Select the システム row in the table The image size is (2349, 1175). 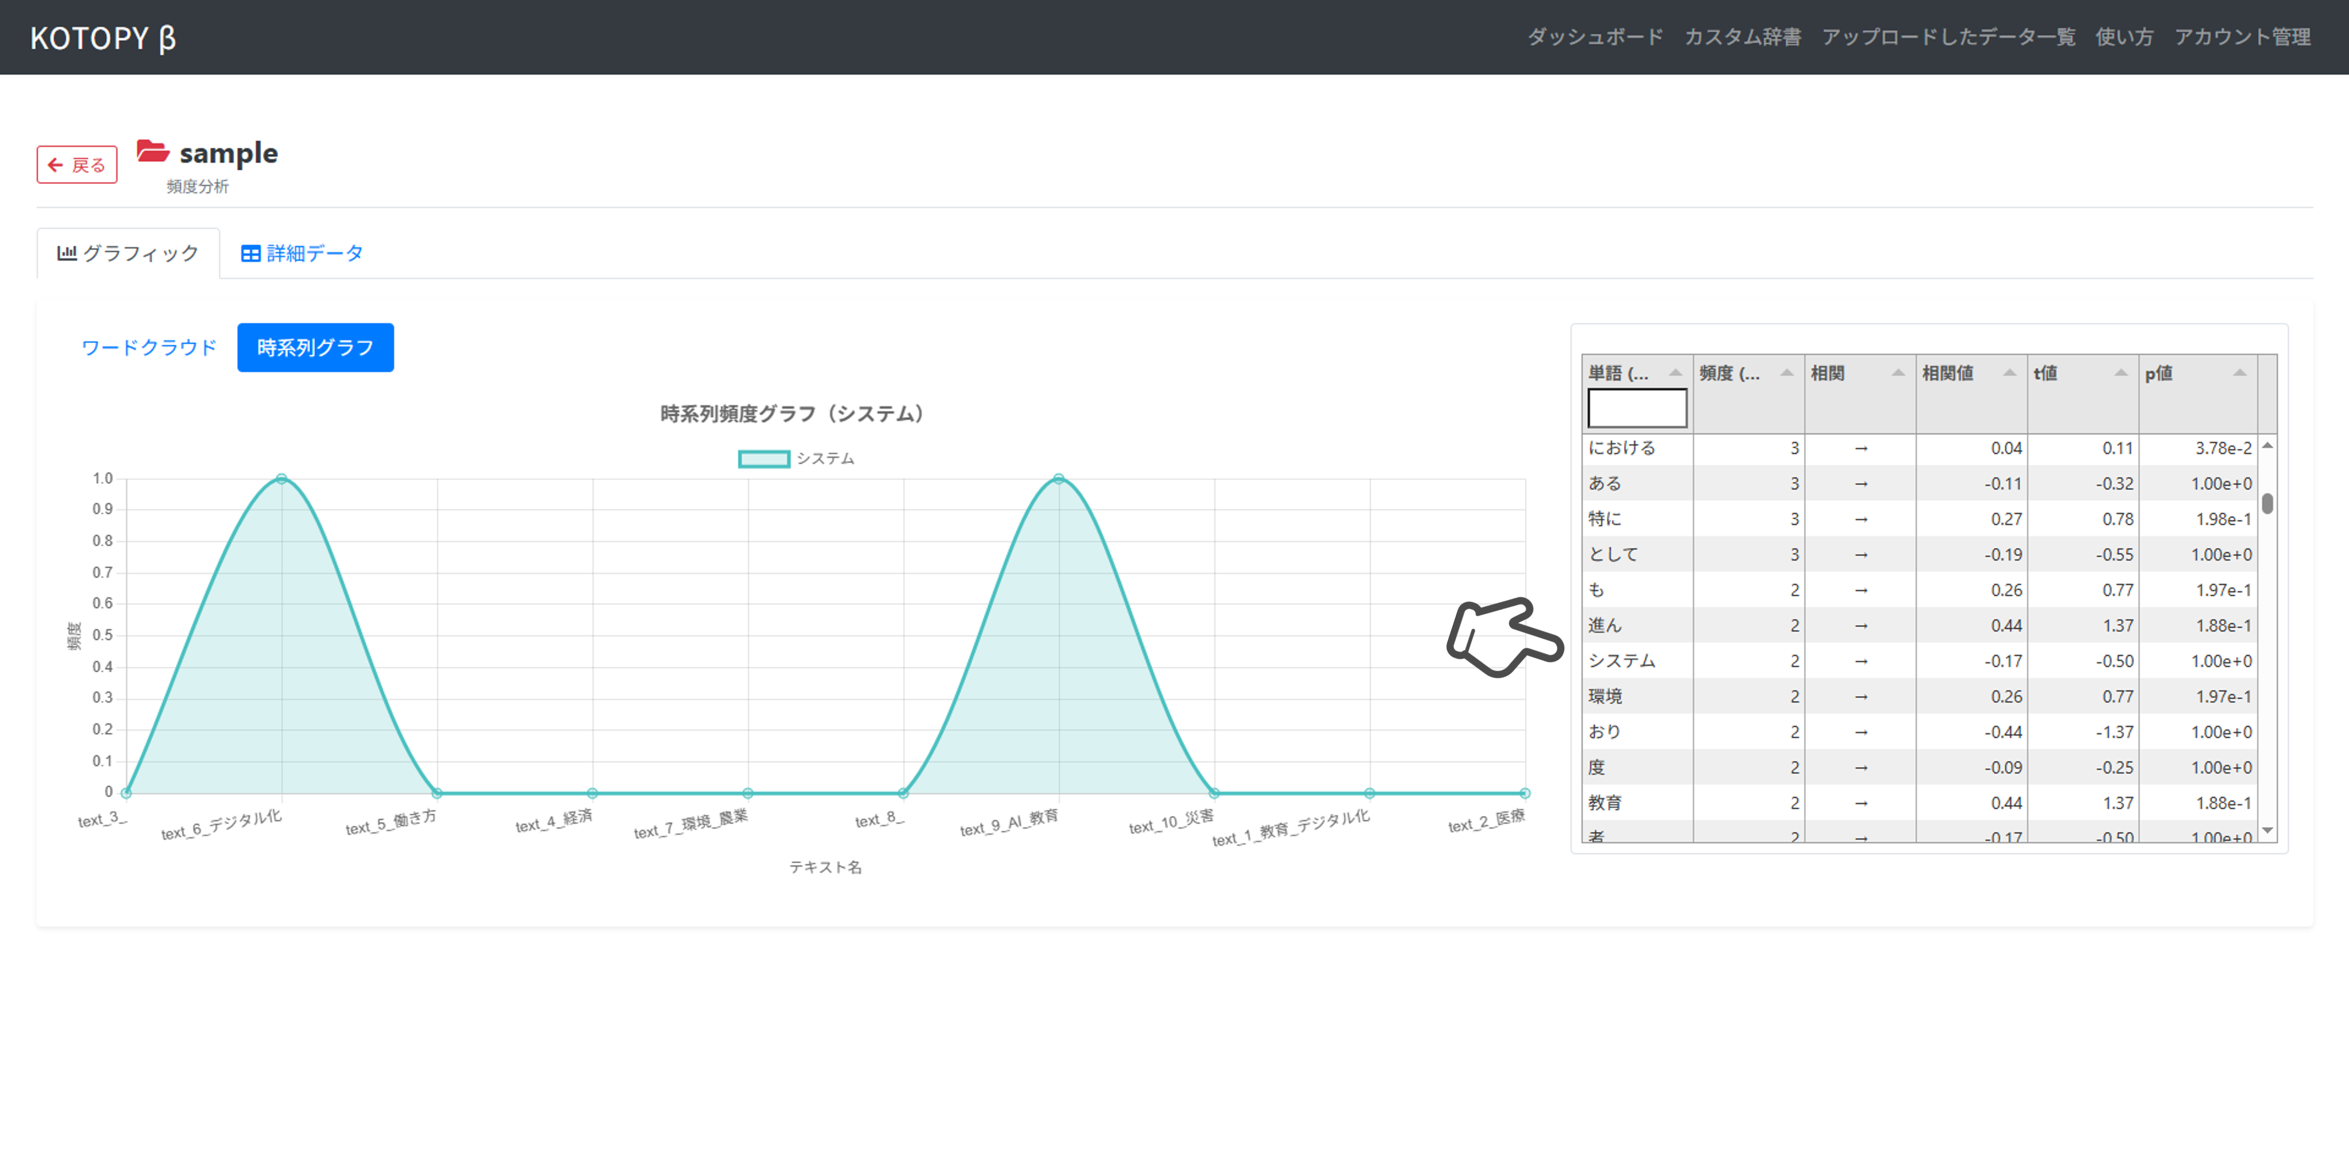pyautogui.click(x=1621, y=661)
